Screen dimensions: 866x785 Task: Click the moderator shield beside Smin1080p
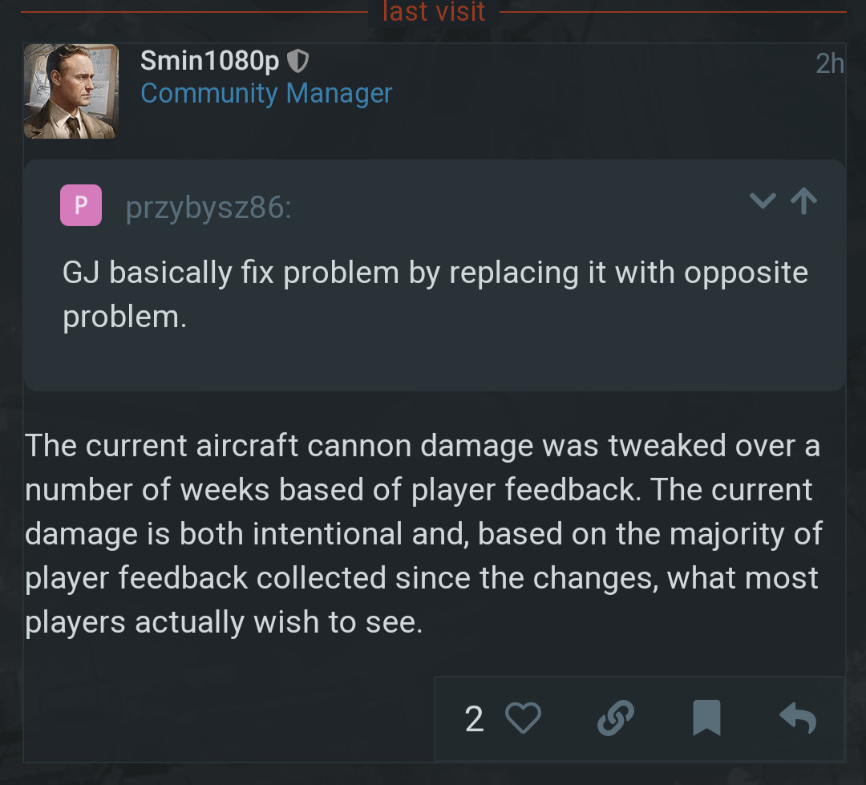point(297,61)
